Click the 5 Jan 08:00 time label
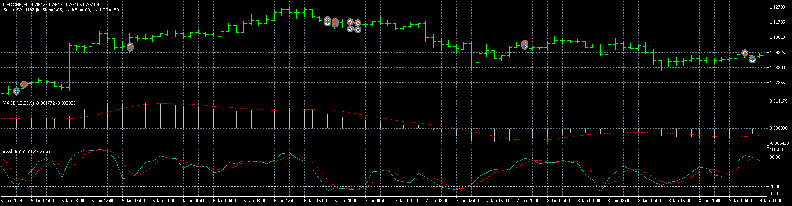Viewport: 792px width, 206px height. (73, 201)
